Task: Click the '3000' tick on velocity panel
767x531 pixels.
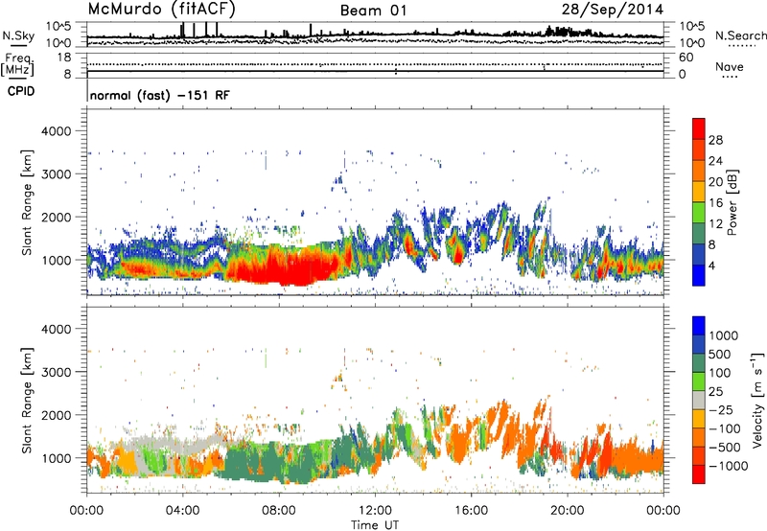Action: tap(57, 372)
